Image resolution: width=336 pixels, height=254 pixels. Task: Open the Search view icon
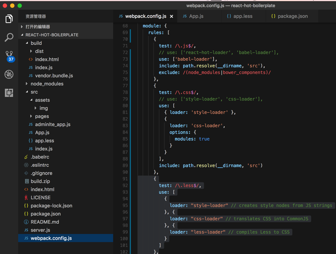(x=9, y=37)
